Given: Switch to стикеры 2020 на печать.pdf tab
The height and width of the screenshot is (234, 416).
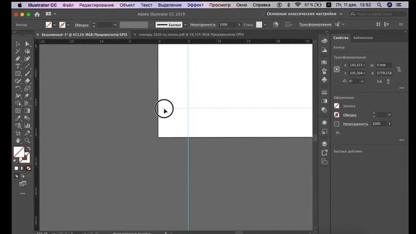Looking at the screenshot, I should click(x=191, y=34).
